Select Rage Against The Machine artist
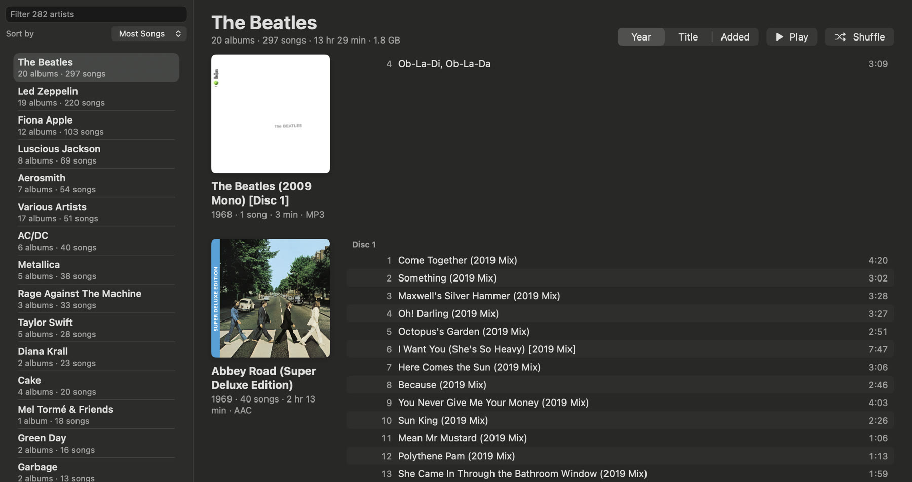Screen dimensions: 912x482 tap(96, 298)
